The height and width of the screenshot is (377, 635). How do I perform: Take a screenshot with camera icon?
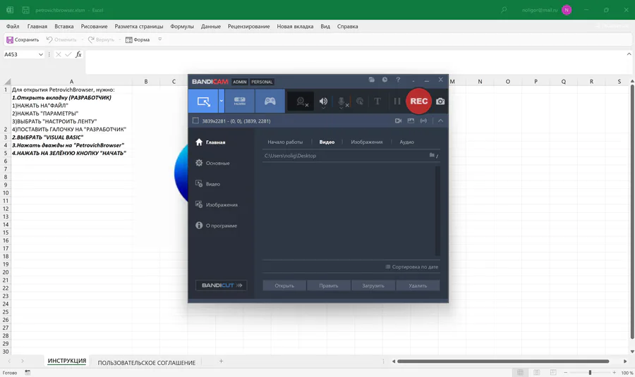click(x=440, y=101)
